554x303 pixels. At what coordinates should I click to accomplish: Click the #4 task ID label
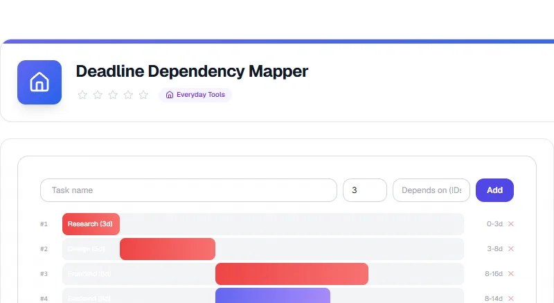coord(44,299)
